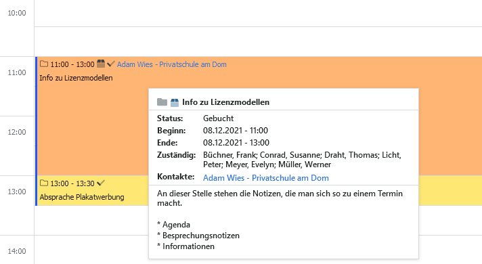Click the 11:00 - 13:00 time range
Image resolution: width=482 pixels, height=264 pixels.
click(x=72, y=64)
